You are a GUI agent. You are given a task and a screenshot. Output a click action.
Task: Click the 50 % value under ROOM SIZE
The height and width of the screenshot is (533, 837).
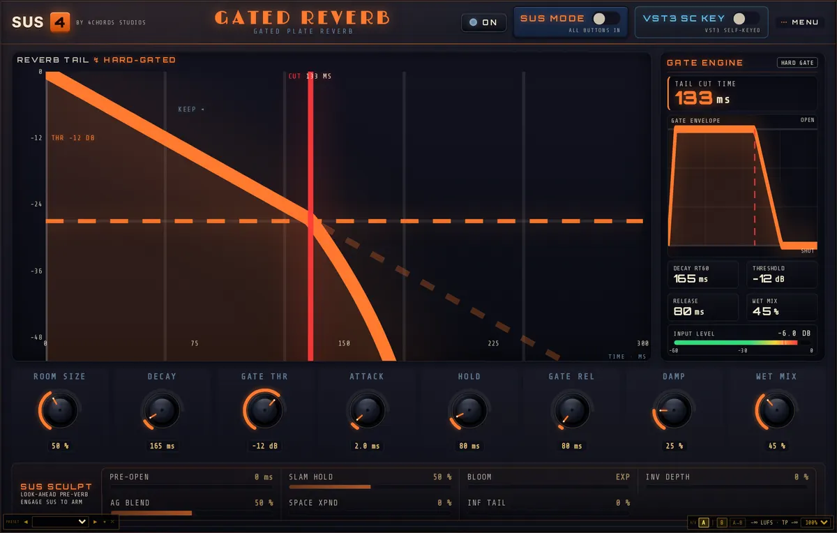tap(60, 446)
